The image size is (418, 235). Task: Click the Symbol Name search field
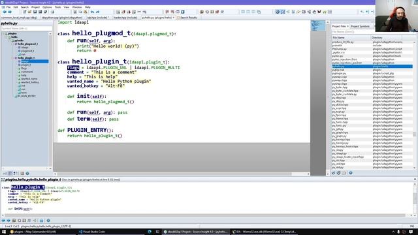pos(27,28)
